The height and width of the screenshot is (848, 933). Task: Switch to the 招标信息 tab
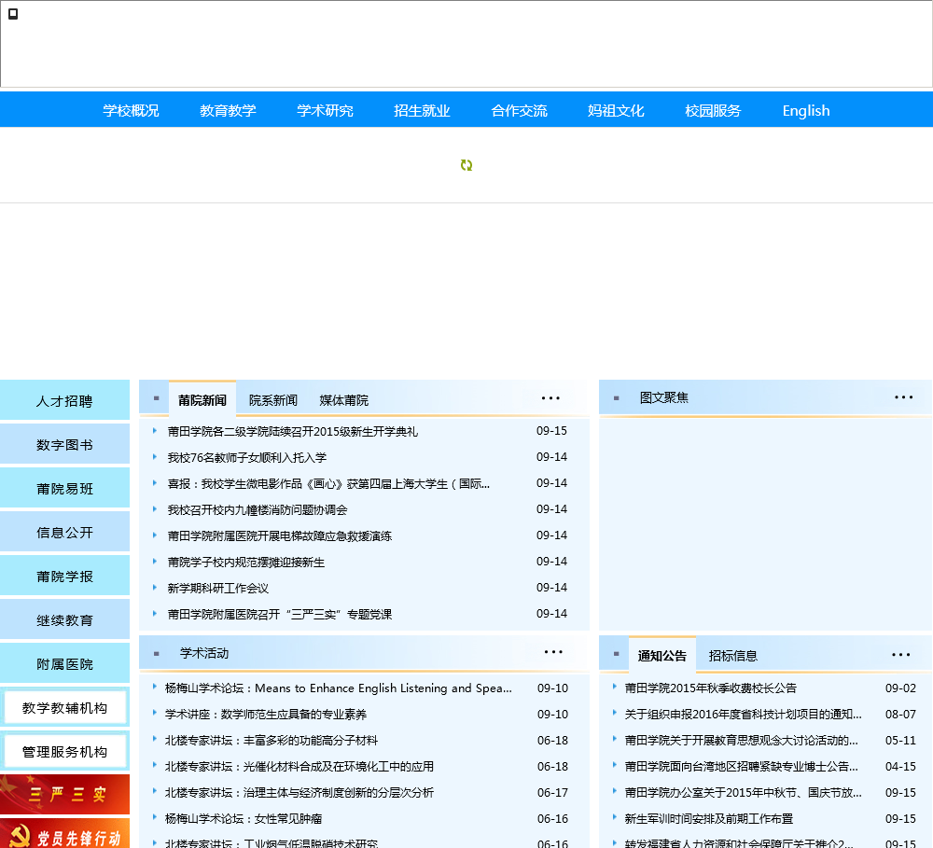click(x=733, y=656)
